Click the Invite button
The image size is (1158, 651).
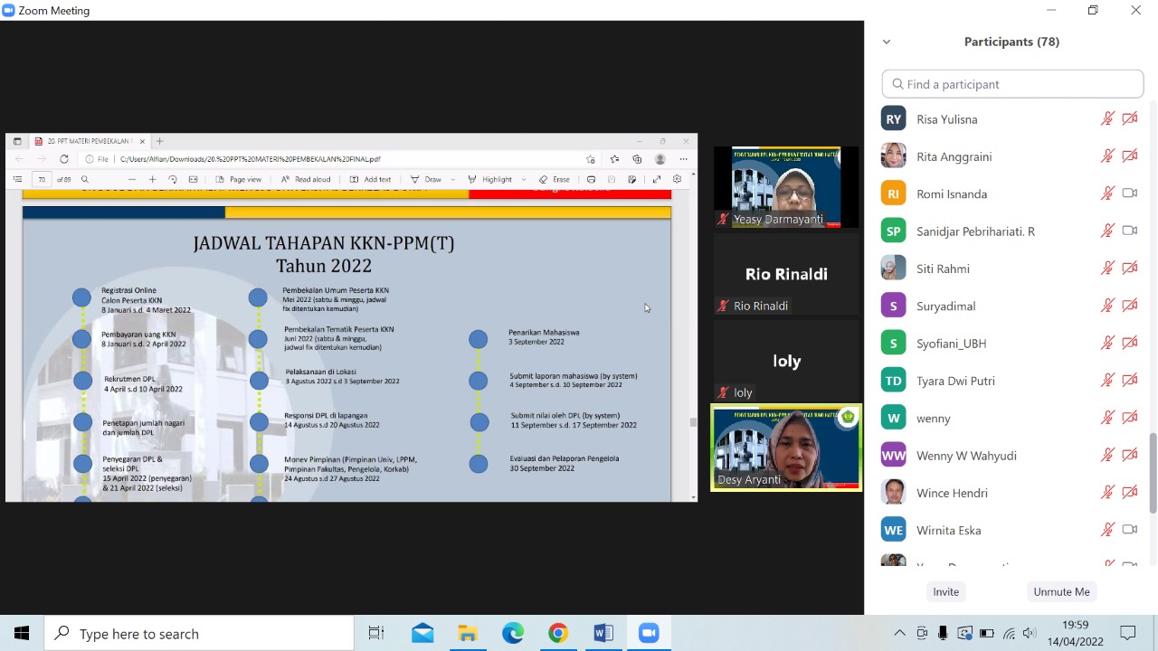coord(945,591)
